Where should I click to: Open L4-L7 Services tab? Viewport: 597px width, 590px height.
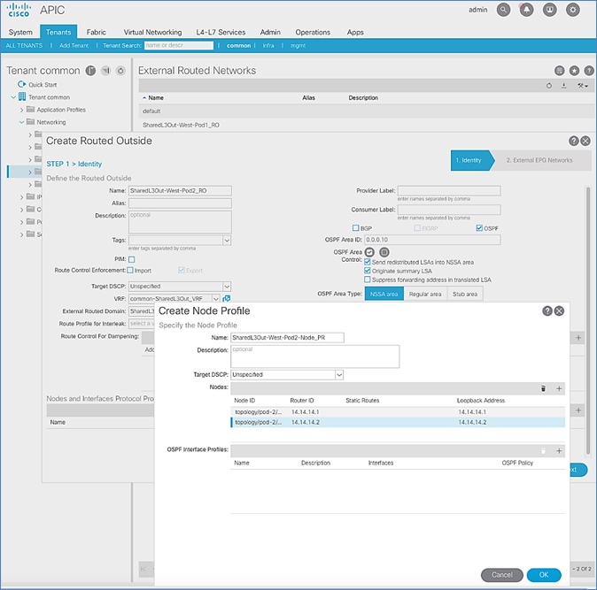221,33
